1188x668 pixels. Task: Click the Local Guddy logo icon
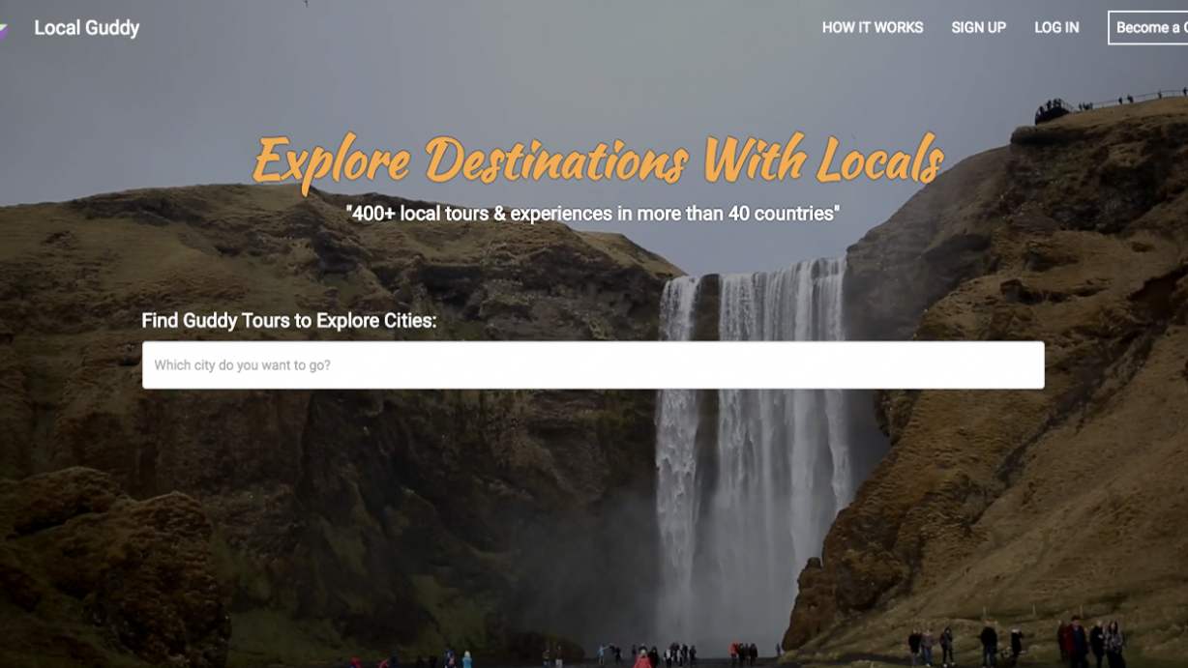4,30
